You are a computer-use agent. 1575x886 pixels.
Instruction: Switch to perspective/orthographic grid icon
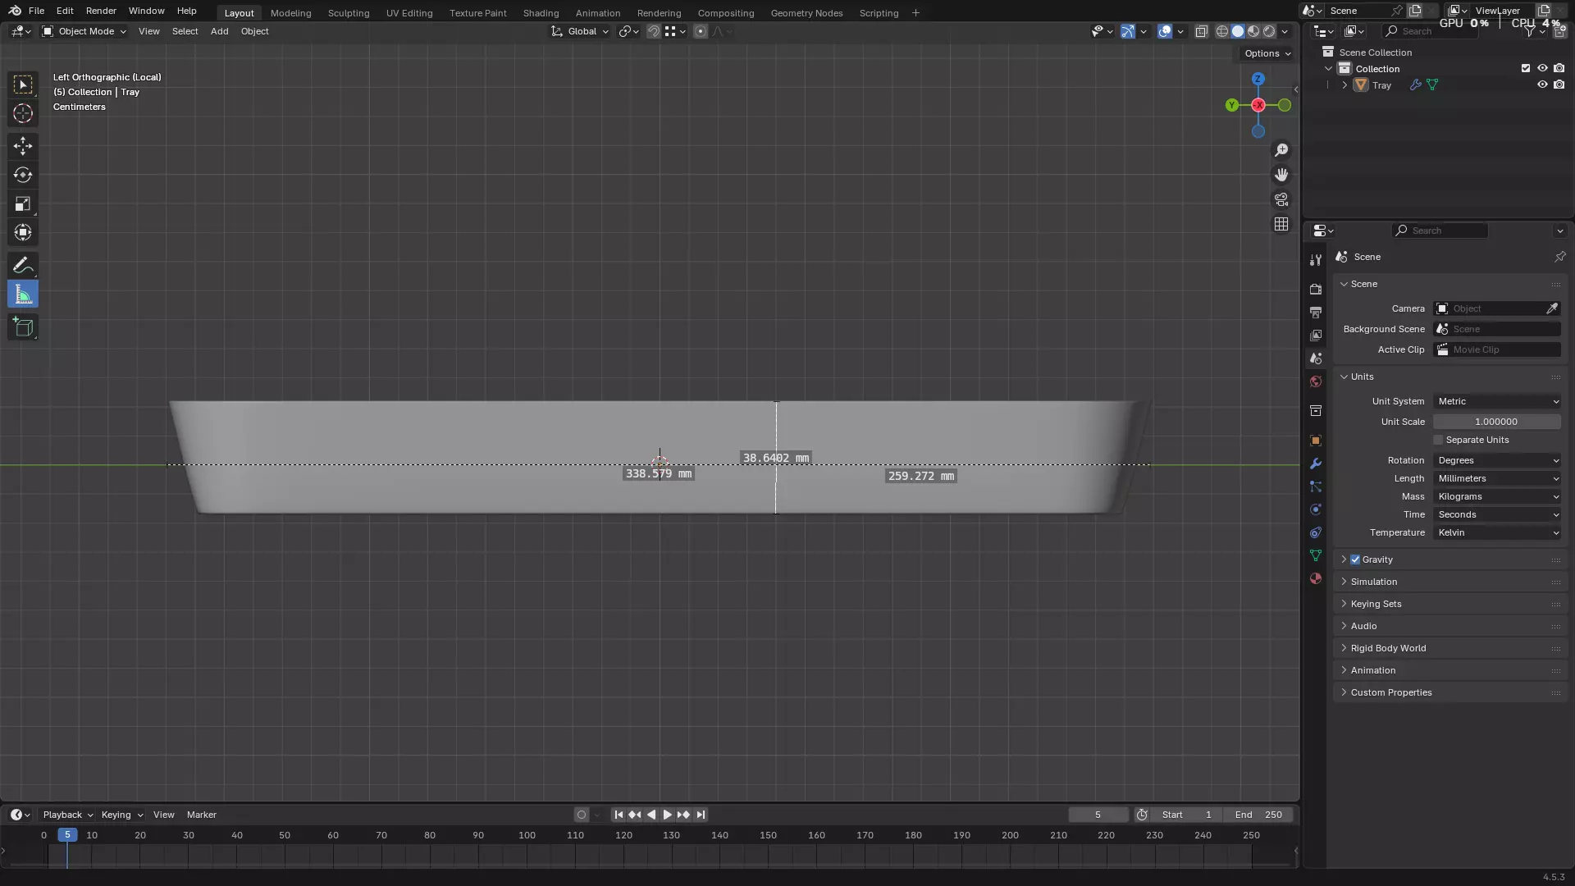pyautogui.click(x=1281, y=224)
